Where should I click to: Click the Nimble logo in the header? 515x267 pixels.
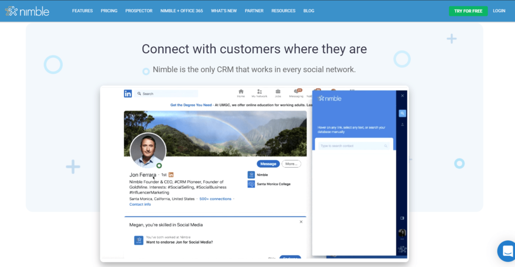pyautogui.click(x=27, y=11)
